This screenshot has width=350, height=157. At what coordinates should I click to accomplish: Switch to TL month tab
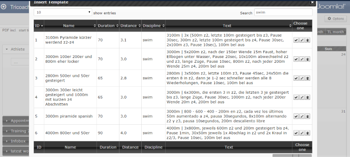click(336, 32)
